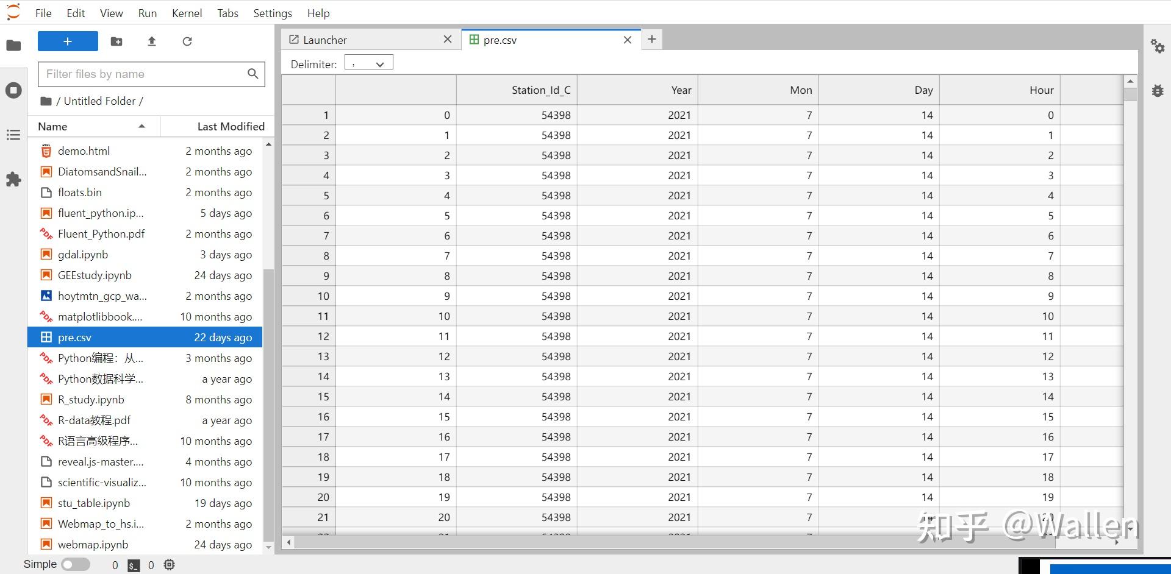Open the File Browser sidebar folder icon

[13, 45]
